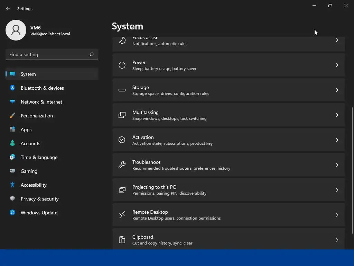Select Privacy & security category
The image size is (354, 266).
[x=39, y=199]
